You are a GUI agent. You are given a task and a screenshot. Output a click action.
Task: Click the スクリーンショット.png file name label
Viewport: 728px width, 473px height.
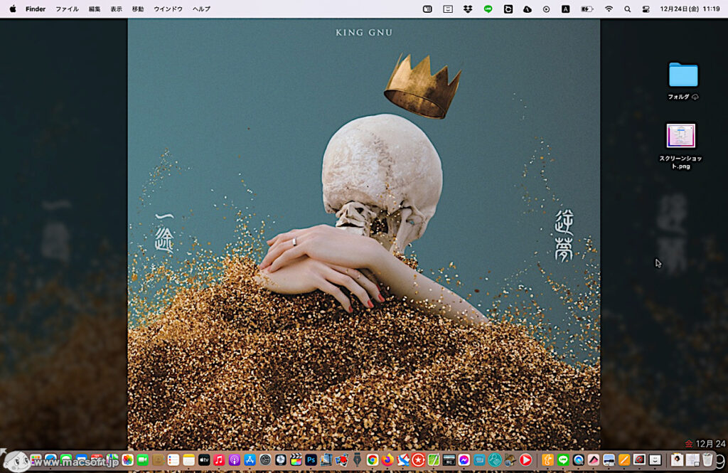pyautogui.click(x=680, y=162)
